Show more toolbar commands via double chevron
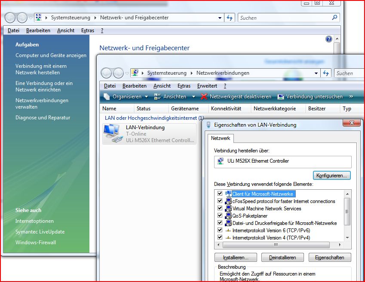Image resolution: width=365 pixels, height=282 pixels. point(351,97)
